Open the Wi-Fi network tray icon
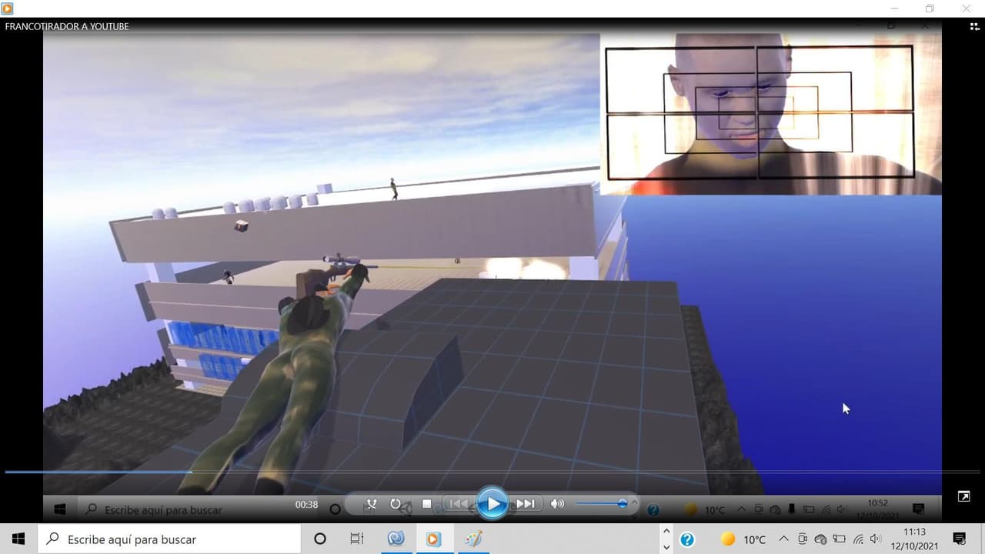 tap(858, 539)
